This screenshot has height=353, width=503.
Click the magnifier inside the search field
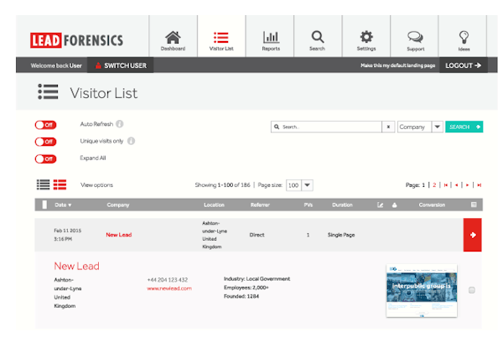coord(277,127)
